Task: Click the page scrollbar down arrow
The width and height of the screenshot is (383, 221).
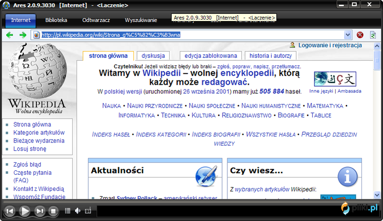Action: click(377, 195)
